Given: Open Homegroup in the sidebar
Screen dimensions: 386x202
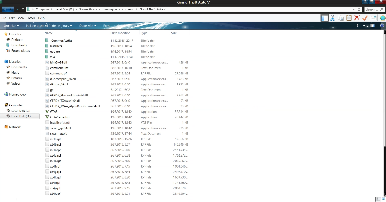Looking at the screenshot, I should point(17,95).
